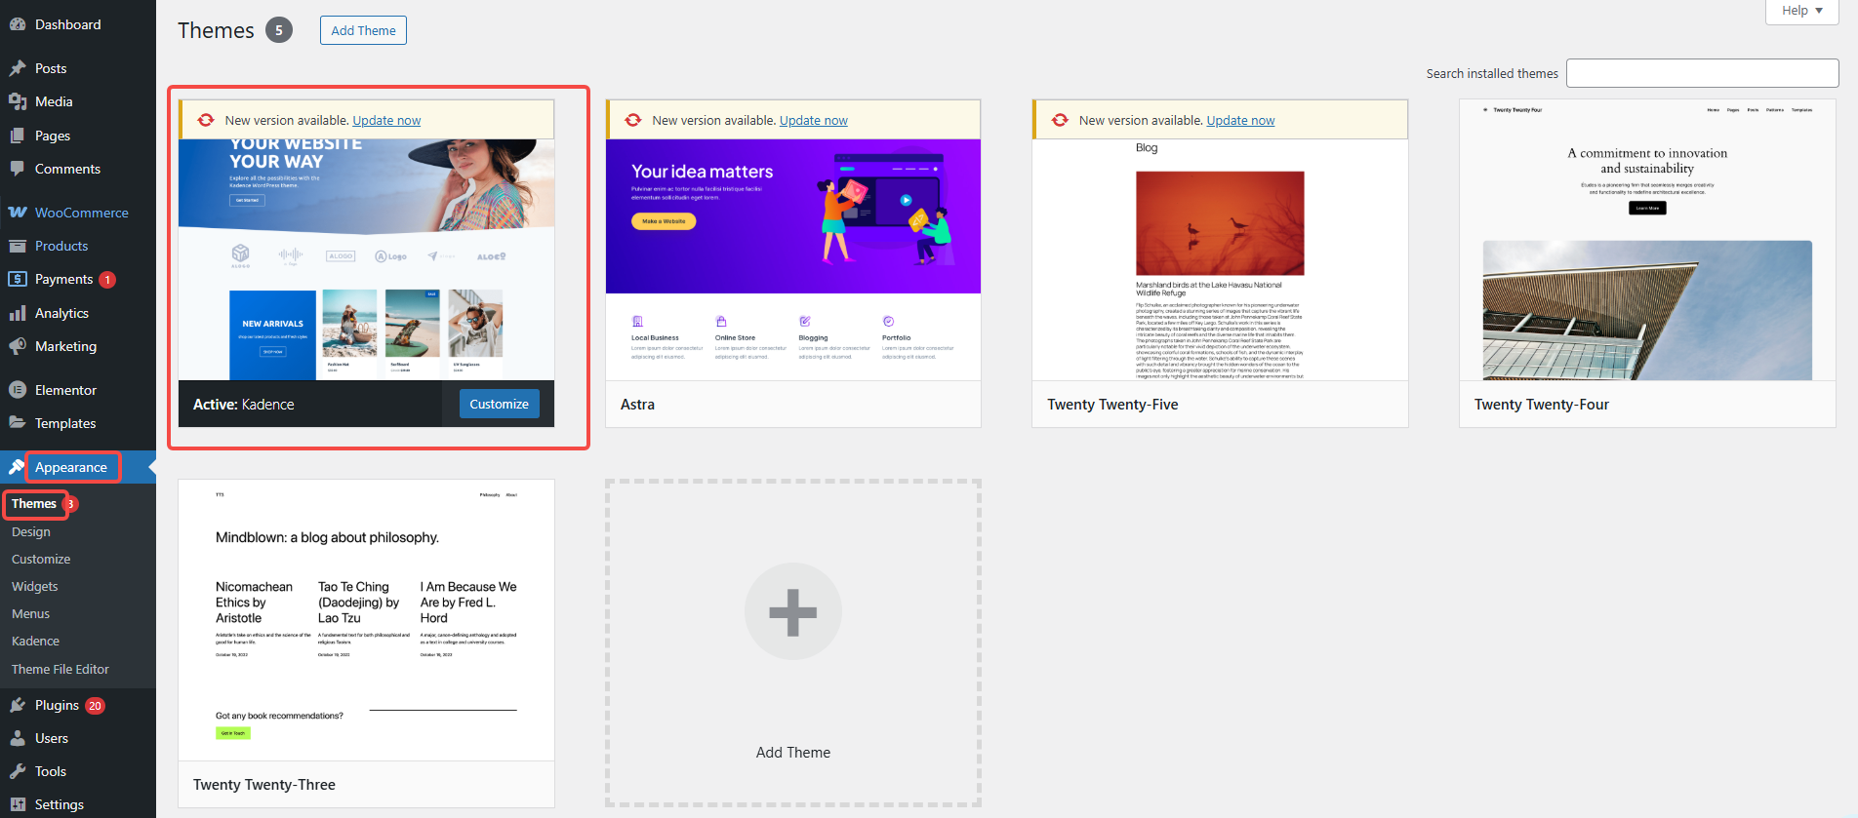The image size is (1858, 818).
Task: Go to Posts in sidebar
Action: (51, 68)
